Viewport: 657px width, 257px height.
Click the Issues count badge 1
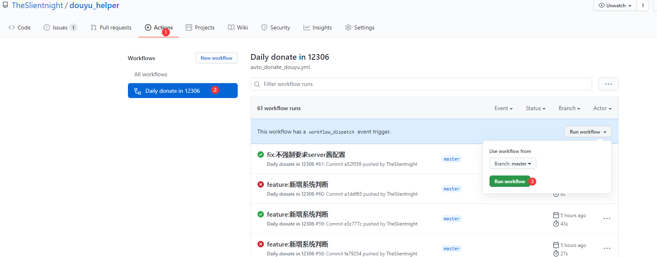(x=73, y=27)
